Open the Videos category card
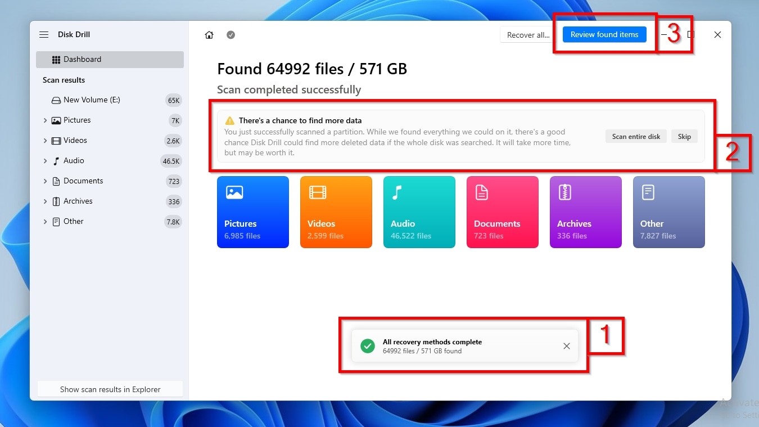This screenshot has height=427, width=759. 336,212
